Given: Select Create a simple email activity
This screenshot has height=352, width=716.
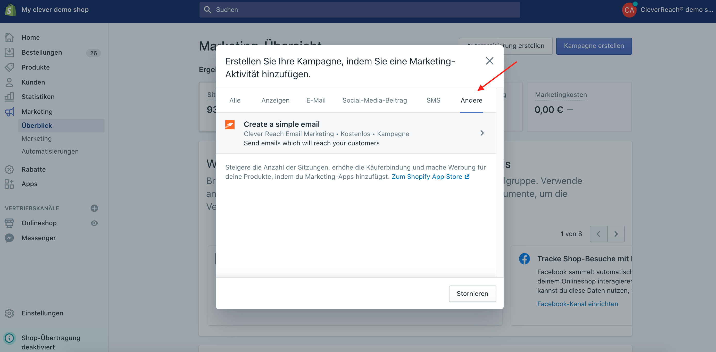Looking at the screenshot, I should 356,133.
